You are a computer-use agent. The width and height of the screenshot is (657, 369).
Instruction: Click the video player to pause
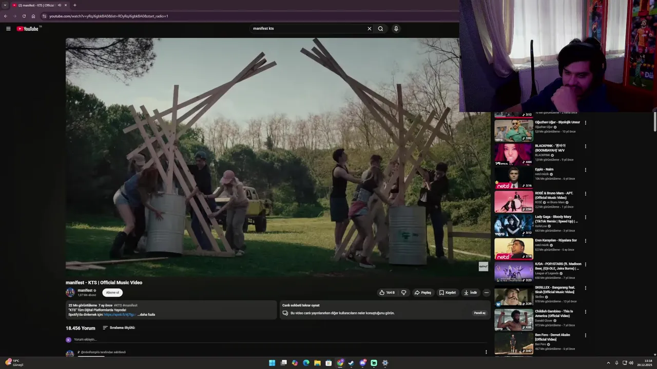pyautogui.click(x=278, y=157)
